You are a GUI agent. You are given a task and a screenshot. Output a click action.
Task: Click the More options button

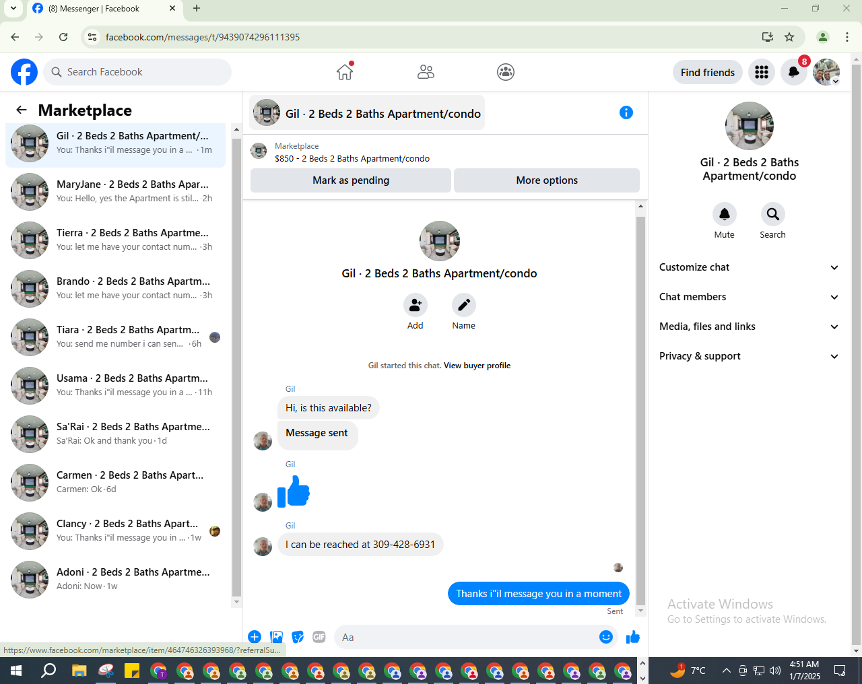547,180
